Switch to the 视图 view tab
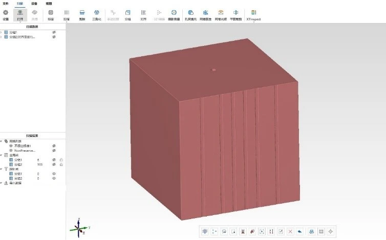The image size is (386, 240). [49, 4]
